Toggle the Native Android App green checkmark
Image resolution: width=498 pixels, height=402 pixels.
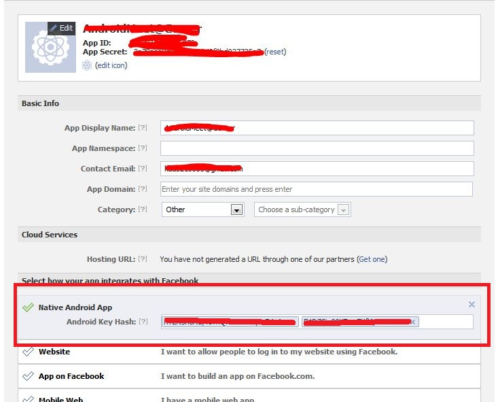28,307
